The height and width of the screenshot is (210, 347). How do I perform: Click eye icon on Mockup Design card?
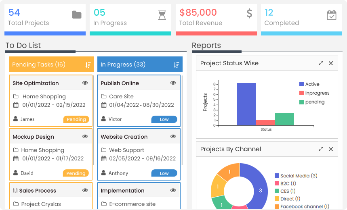pyautogui.click(x=85, y=137)
